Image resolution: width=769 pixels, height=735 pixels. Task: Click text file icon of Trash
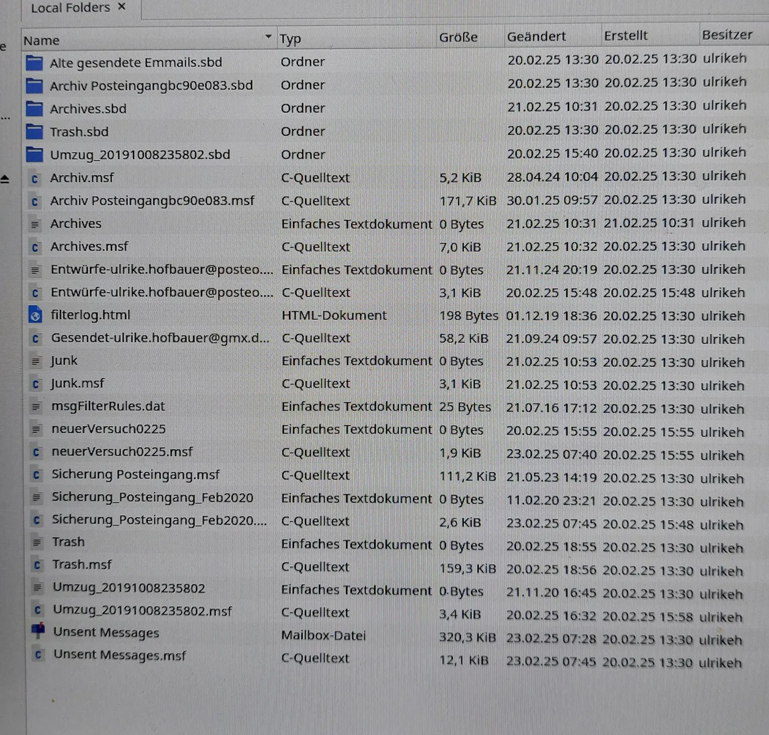pos(37,542)
